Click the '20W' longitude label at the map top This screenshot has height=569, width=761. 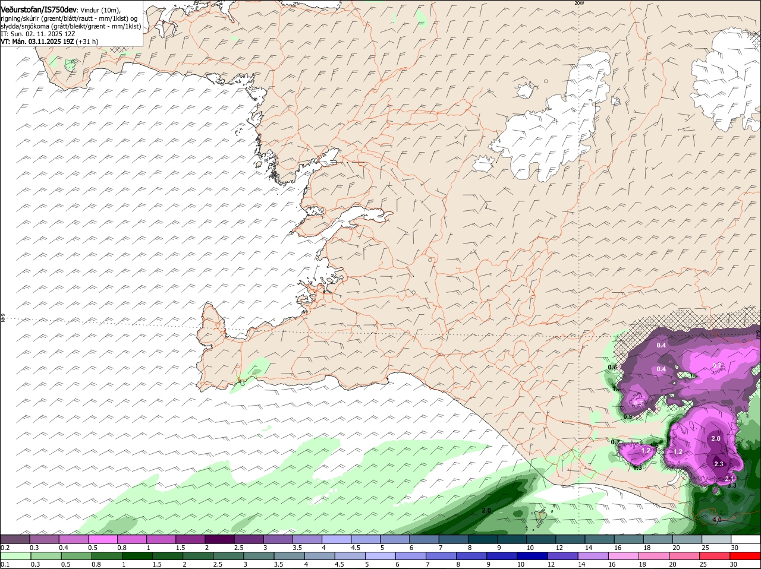(x=579, y=4)
